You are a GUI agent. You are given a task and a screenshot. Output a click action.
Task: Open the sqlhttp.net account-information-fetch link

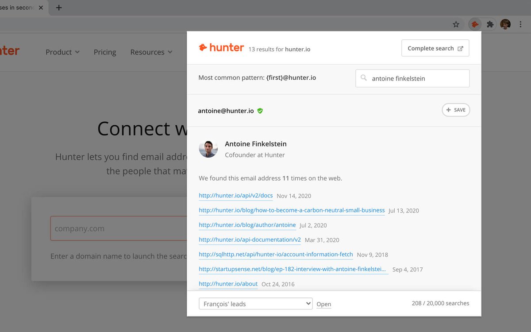pyautogui.click(x=276, y=254)
